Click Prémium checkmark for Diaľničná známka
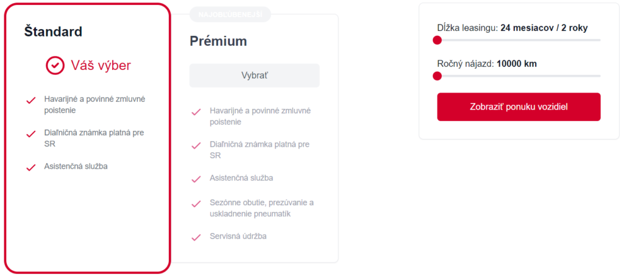Image resolution: width=624 pixels, height=277 pixels. pyautogui.click(x=196, y=146)
